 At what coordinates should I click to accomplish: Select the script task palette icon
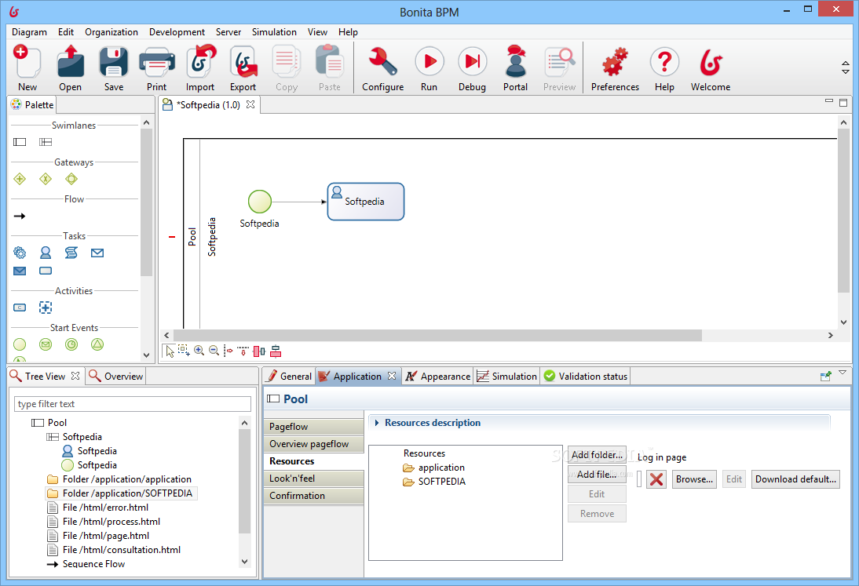pyautogui.click(x=71, y=253)
